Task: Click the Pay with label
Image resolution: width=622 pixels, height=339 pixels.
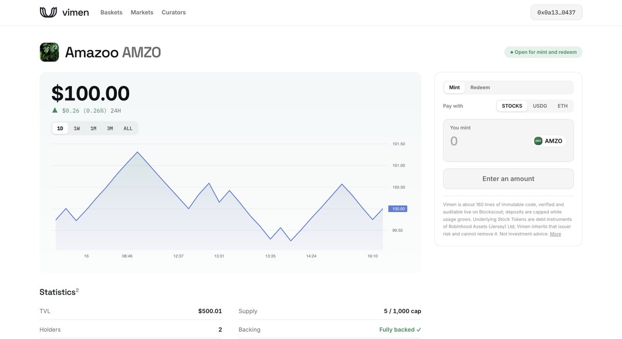Action: point(453,106)
